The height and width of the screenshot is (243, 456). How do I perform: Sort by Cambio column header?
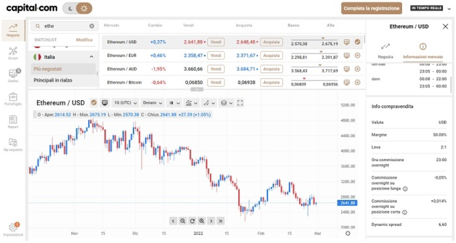[155, 26]
